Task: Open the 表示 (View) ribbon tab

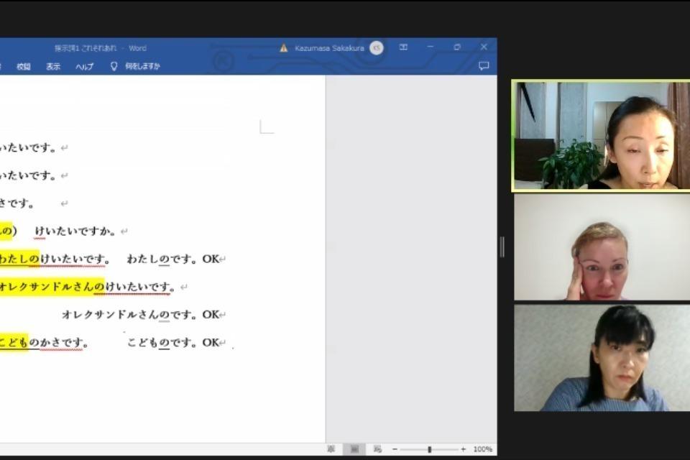Action: (x=53, y=67)
